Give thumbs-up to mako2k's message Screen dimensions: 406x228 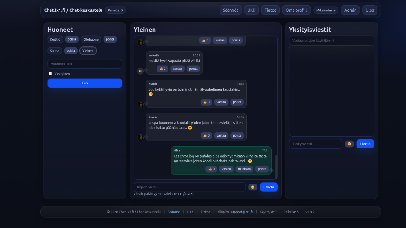162,69
